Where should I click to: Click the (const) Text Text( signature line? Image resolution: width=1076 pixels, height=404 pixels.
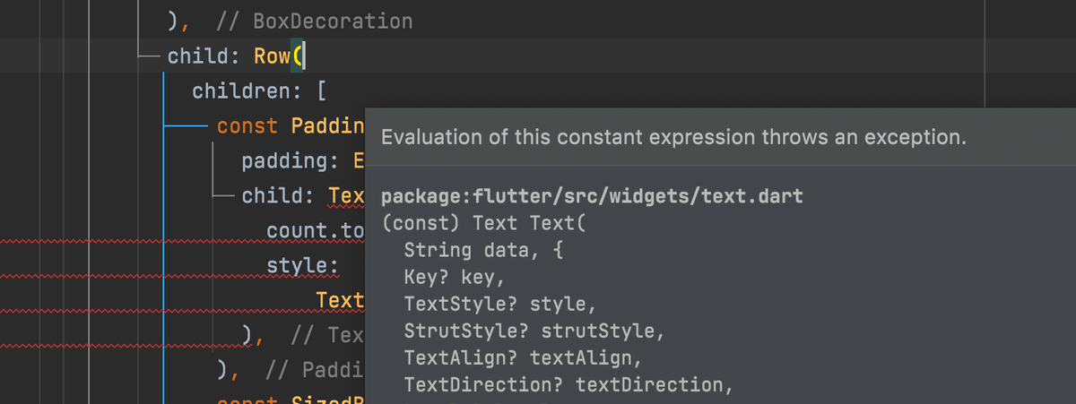[483, 224]
